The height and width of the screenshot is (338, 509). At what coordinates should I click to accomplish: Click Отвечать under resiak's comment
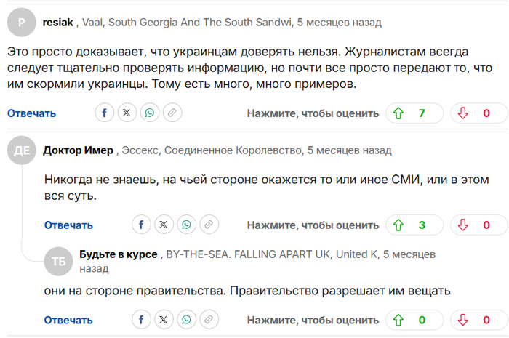coord(31,113)
